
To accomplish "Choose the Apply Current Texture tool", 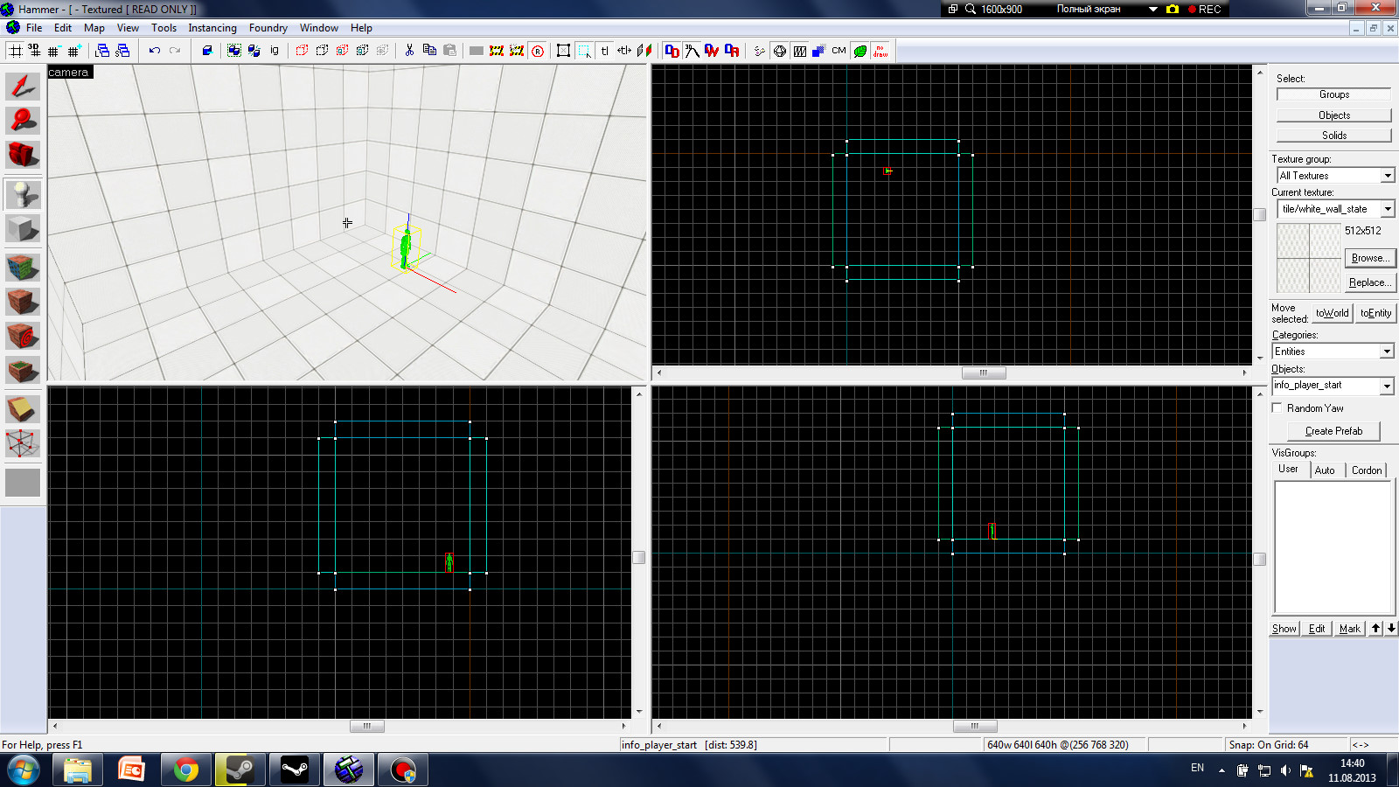I will pos(23,302).
